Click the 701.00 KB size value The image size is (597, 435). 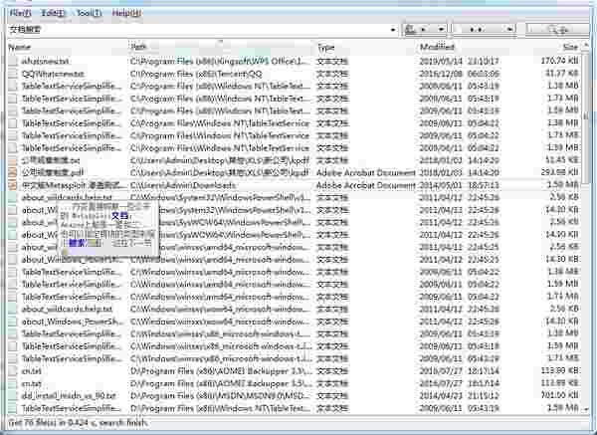559,395
